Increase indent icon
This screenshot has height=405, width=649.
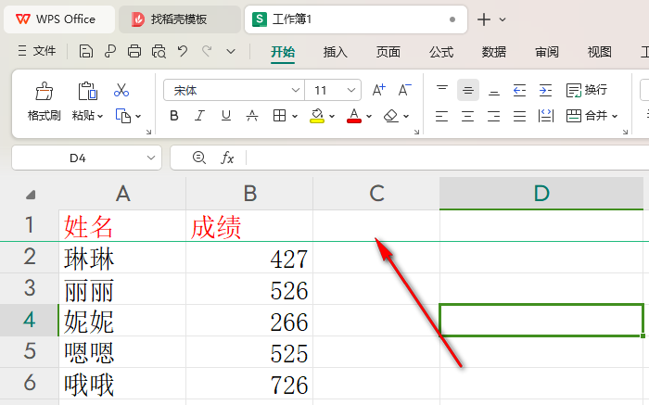[545, 90]
